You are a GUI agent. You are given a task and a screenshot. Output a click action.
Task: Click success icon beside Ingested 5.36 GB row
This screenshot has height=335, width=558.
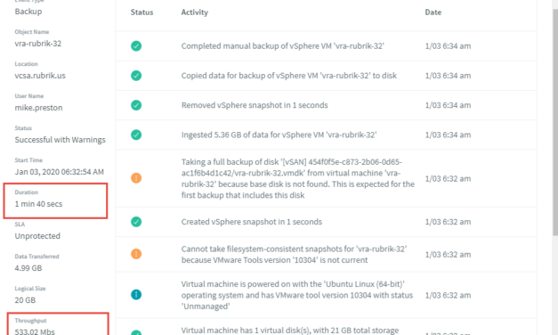(x=136, y=135)
